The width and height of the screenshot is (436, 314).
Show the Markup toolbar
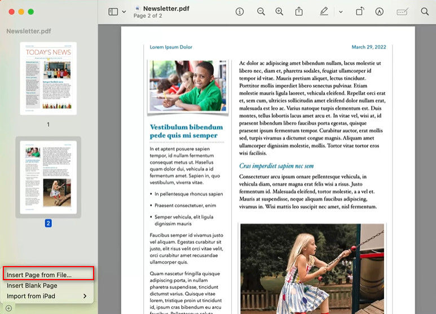380,11
